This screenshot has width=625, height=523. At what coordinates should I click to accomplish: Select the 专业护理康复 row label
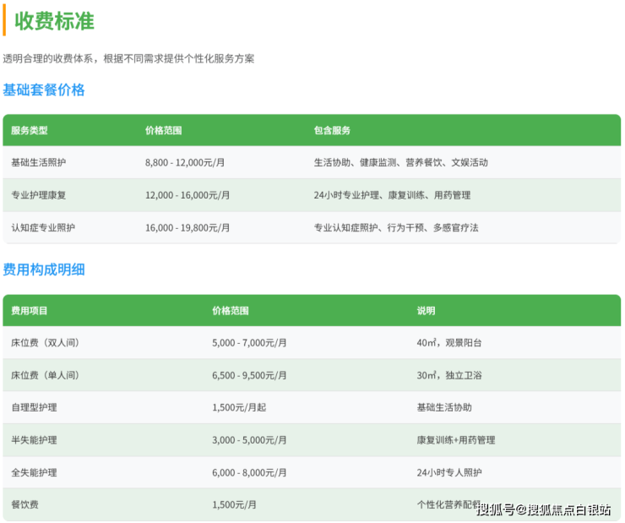pos(38,195)
